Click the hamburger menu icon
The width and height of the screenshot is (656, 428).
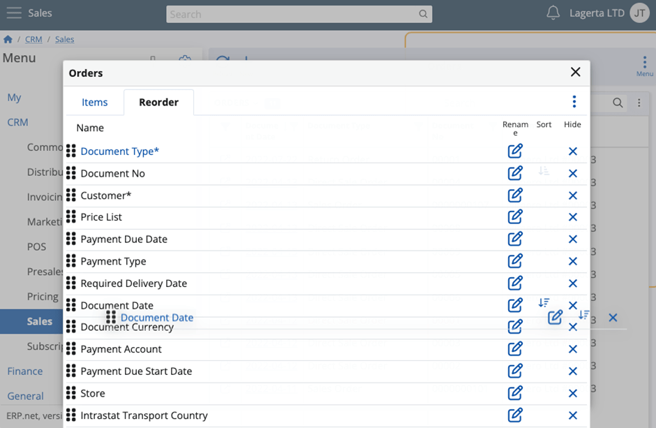14,13
